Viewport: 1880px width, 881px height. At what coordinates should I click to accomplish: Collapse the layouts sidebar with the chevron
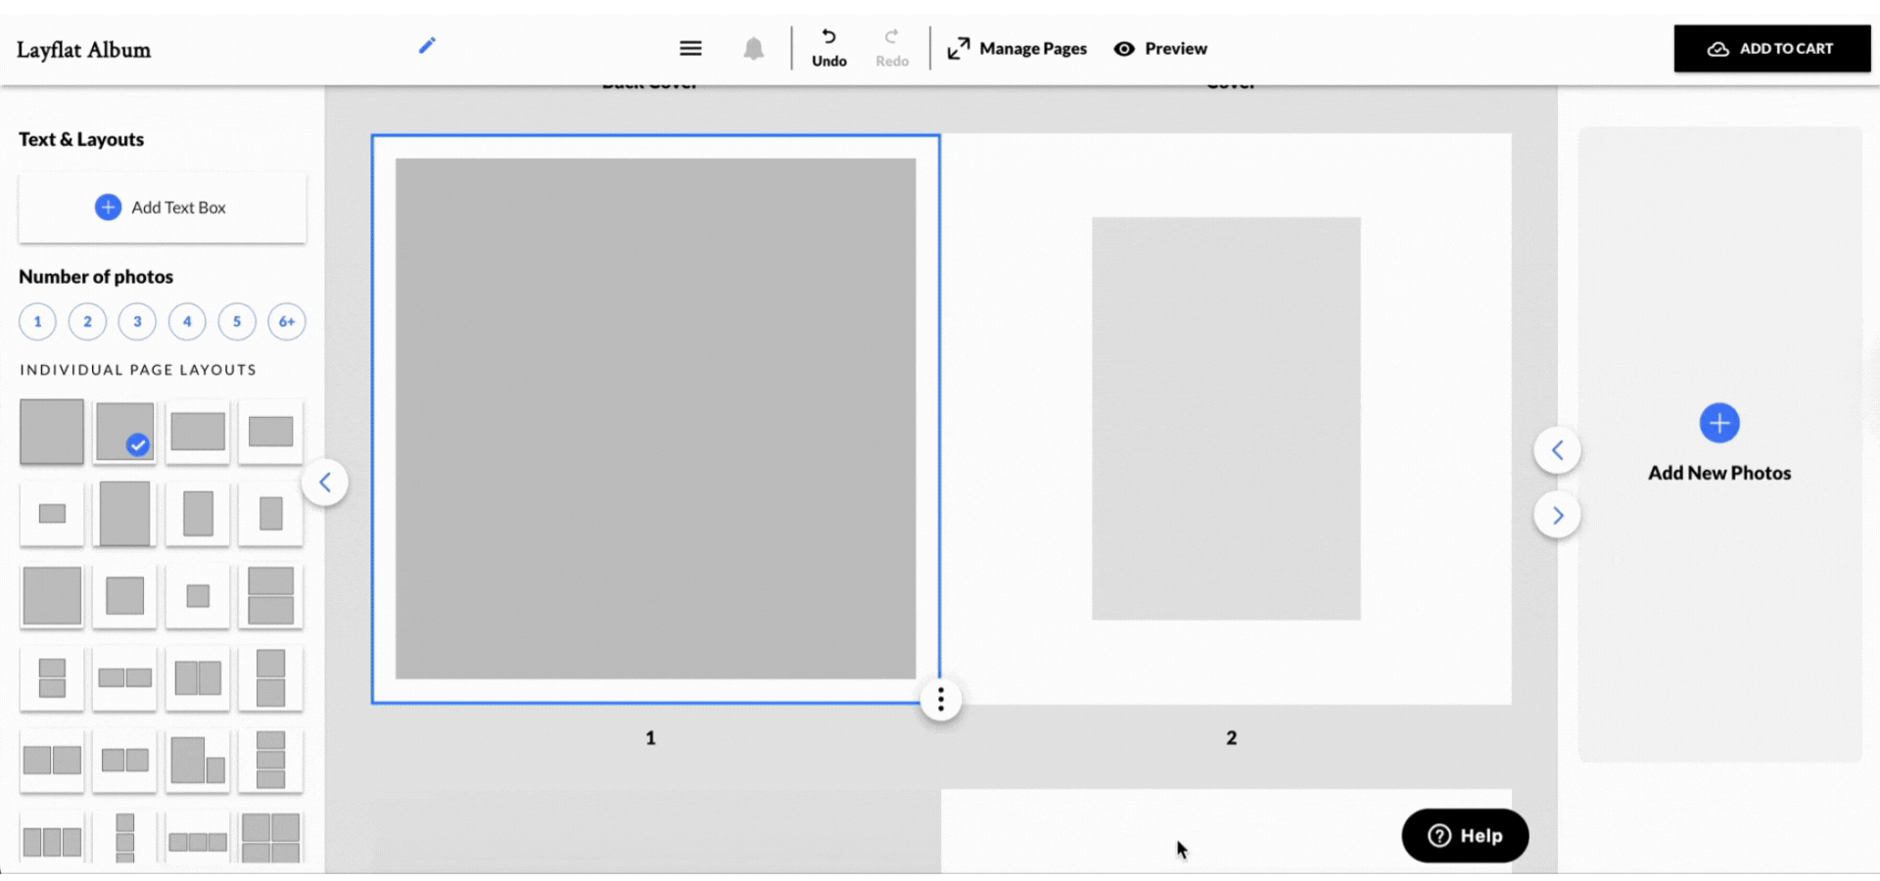click(326, 482)
